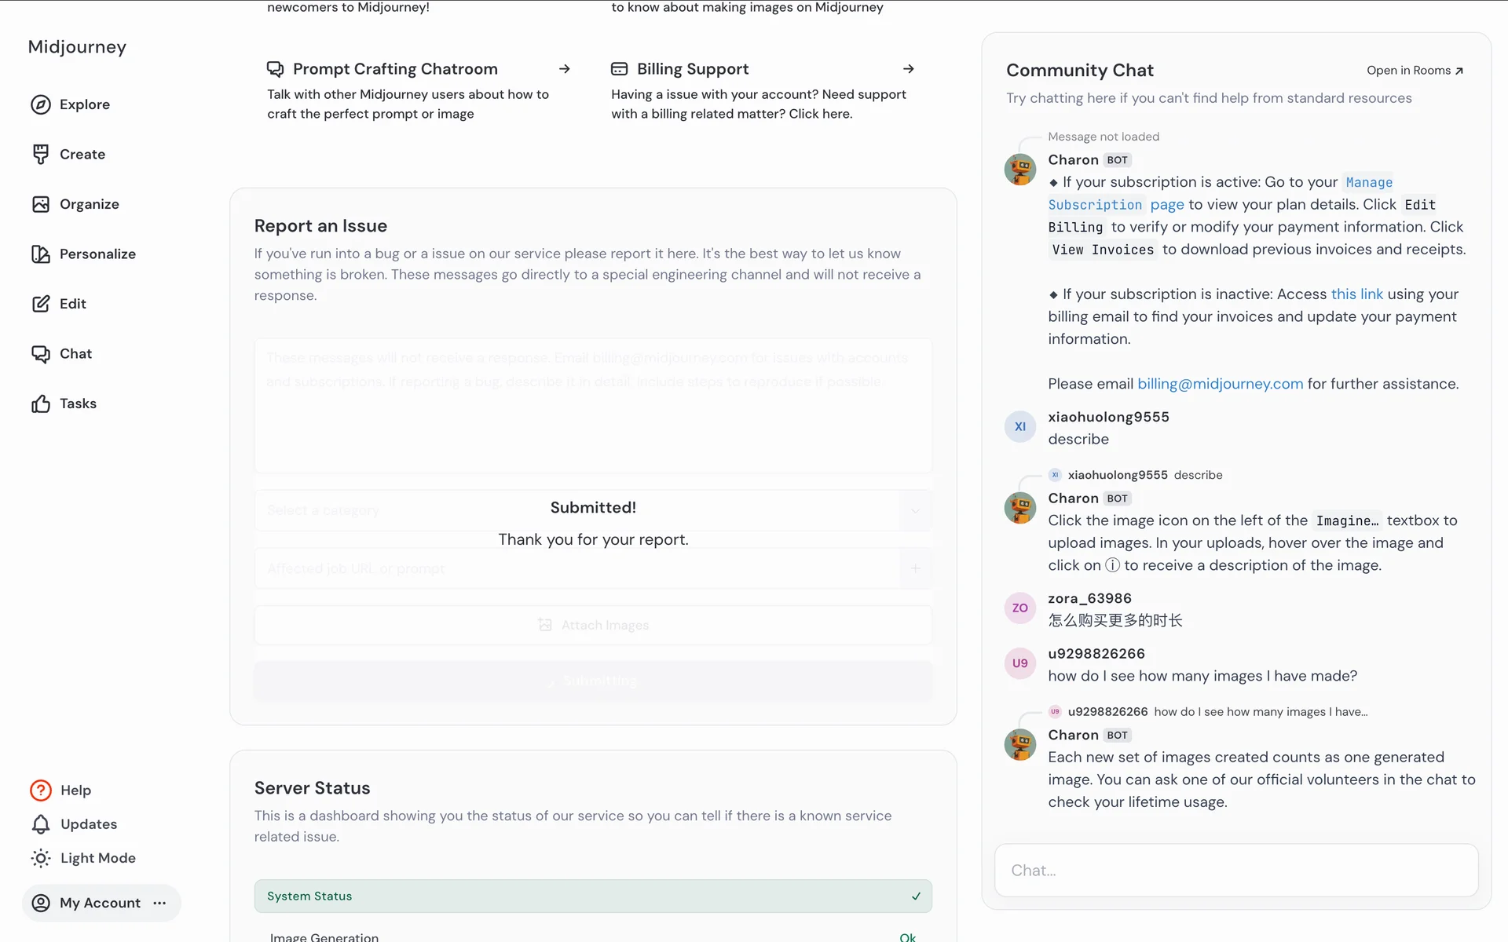
Task: Click the Community Chat message input
Action: (1236, 871)
